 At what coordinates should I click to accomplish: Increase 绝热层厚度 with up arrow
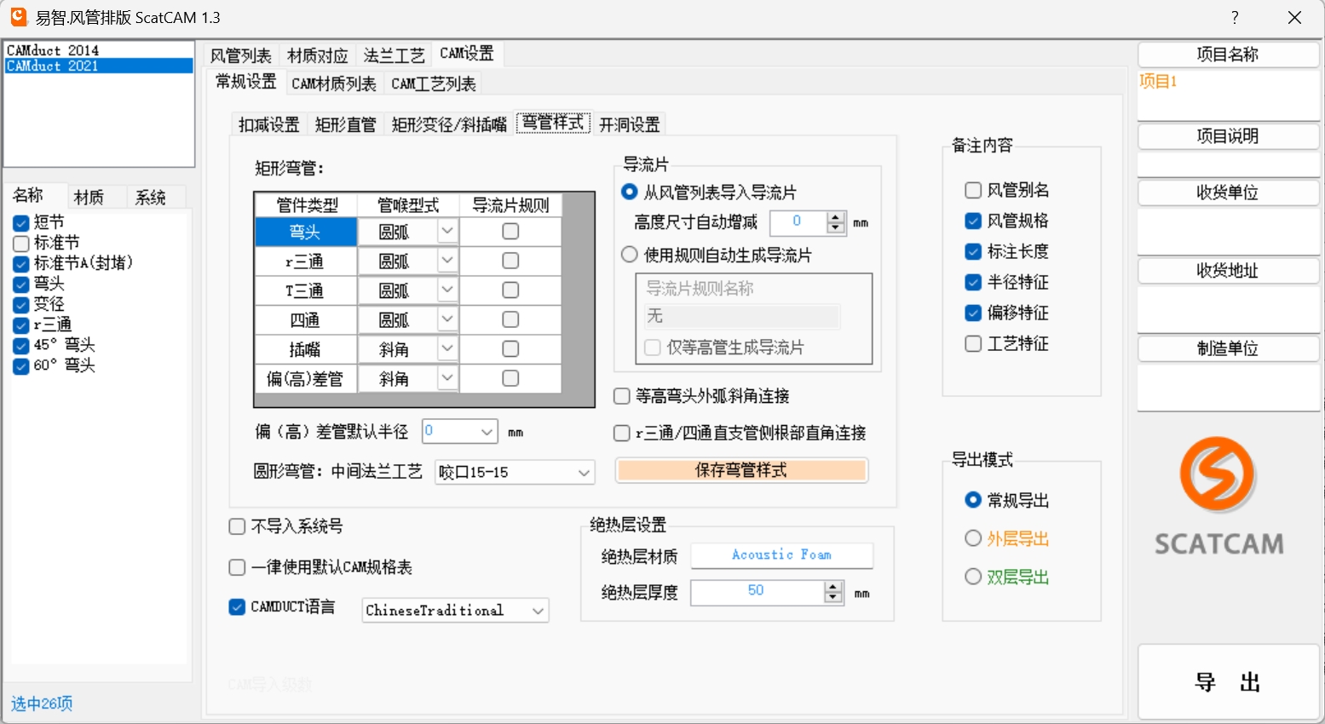coord(833,586)
